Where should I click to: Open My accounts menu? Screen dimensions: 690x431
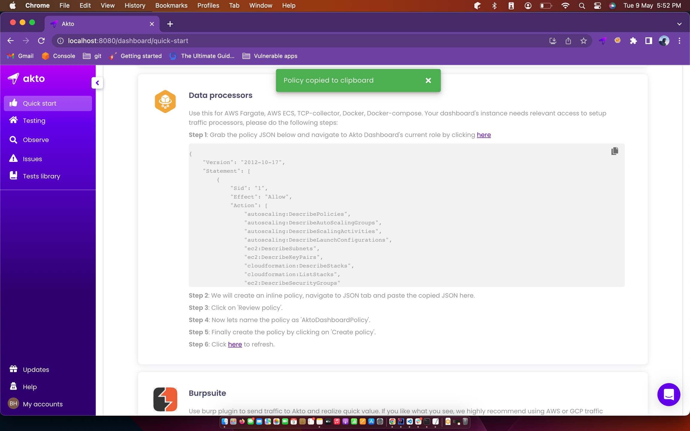(43, 404)
